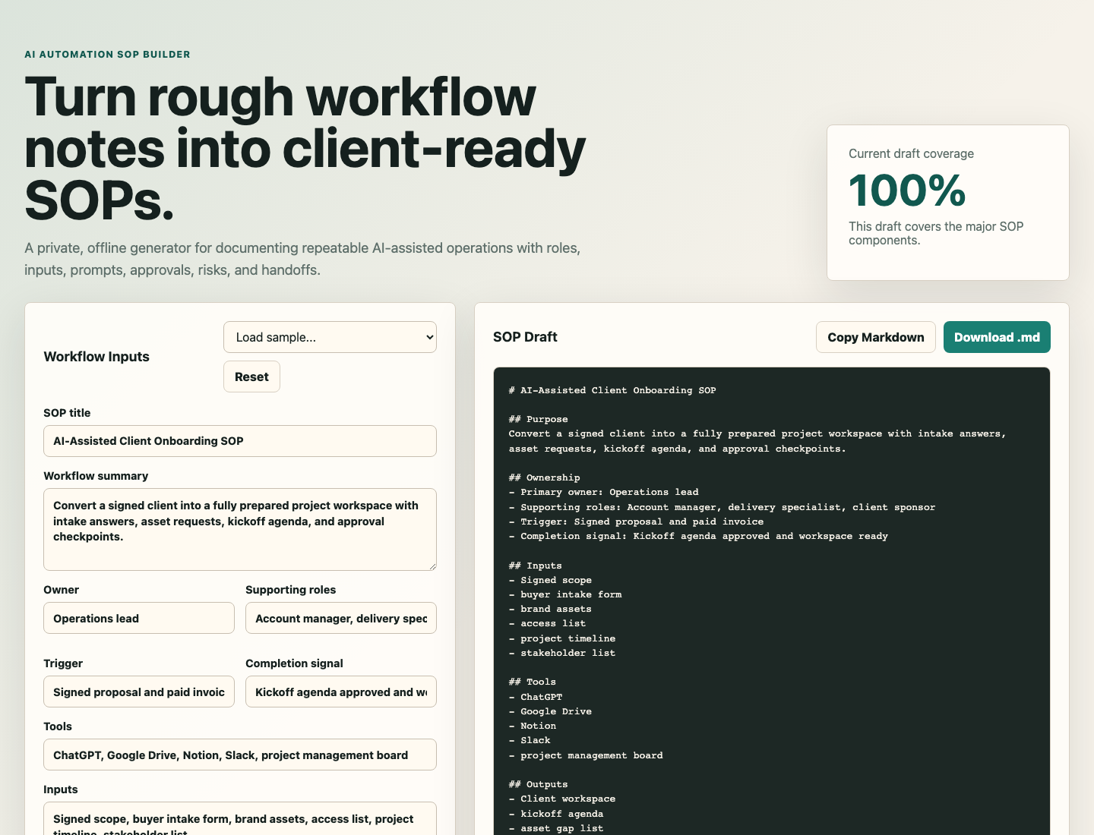The width and height of the screenshot is (1094, 835).
Task: Click the '## Inputs' heading in draft
Action: (535, 566)
